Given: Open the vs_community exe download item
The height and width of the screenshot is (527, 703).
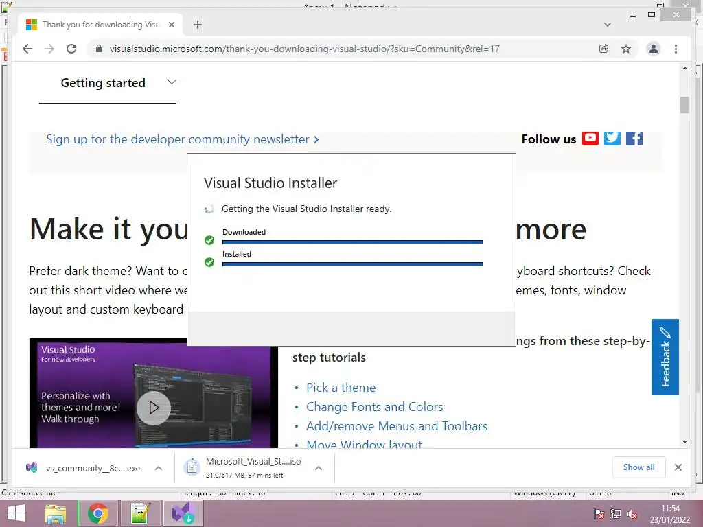Looking at the screenshot, I should 83,468.
